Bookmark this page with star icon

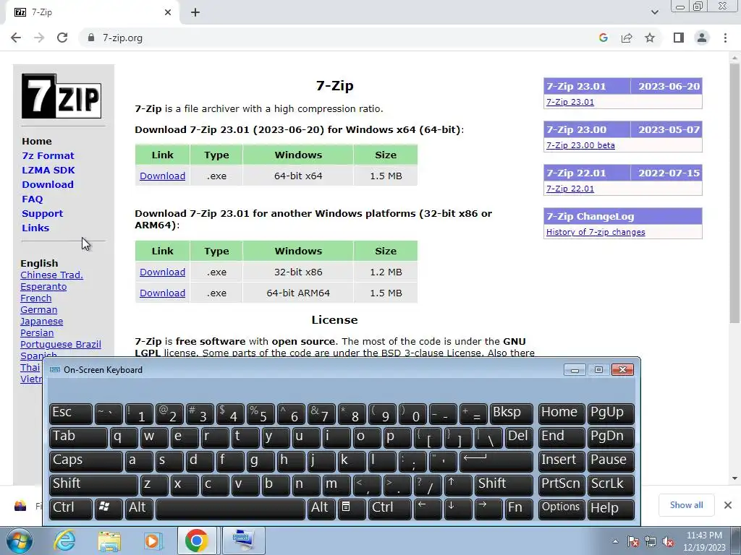650,38
